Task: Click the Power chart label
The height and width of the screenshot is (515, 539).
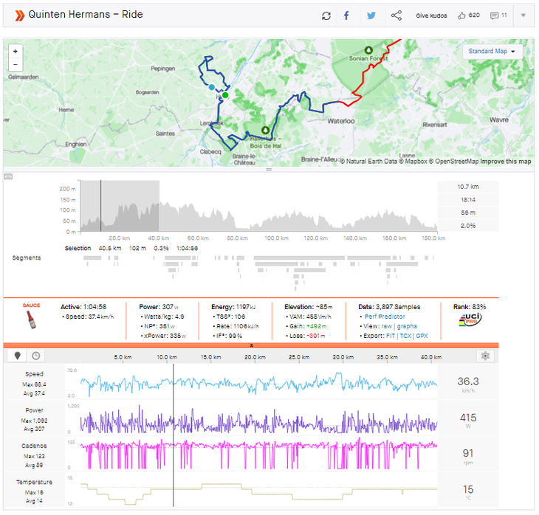Action: click(x=34, y=410)
